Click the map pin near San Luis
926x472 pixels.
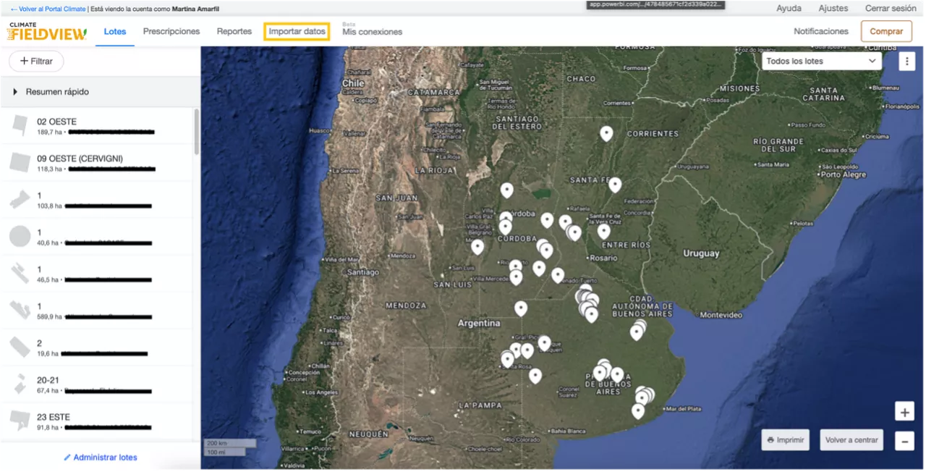(477, 247)
